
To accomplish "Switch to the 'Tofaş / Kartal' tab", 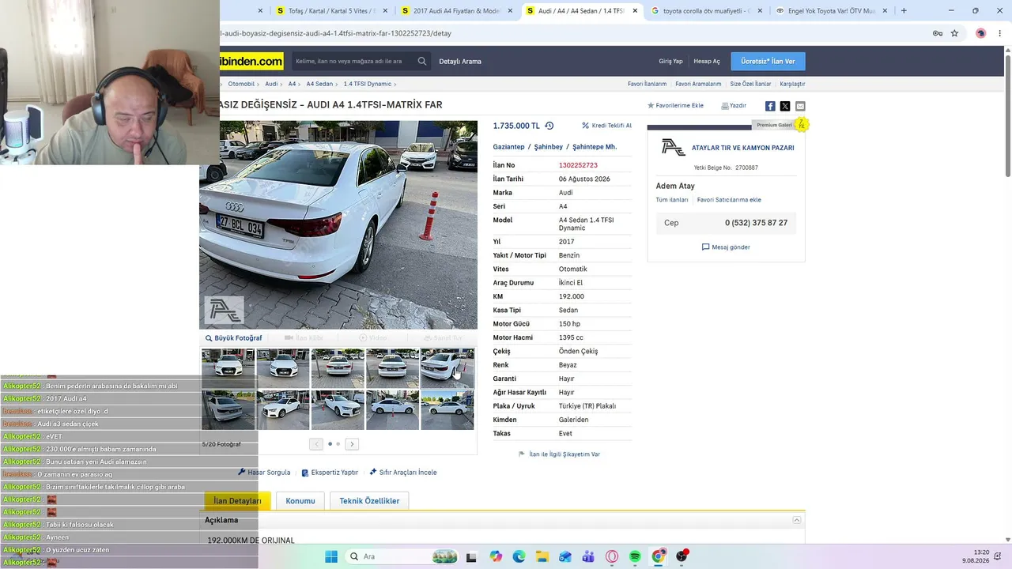I will click(330, 11).
